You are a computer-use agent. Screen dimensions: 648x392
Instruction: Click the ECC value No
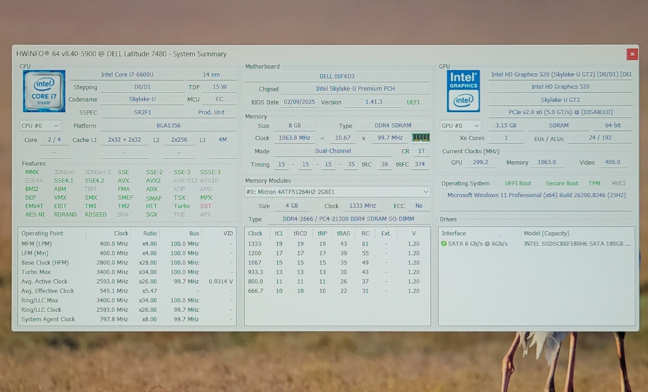[x=419, y=206]
